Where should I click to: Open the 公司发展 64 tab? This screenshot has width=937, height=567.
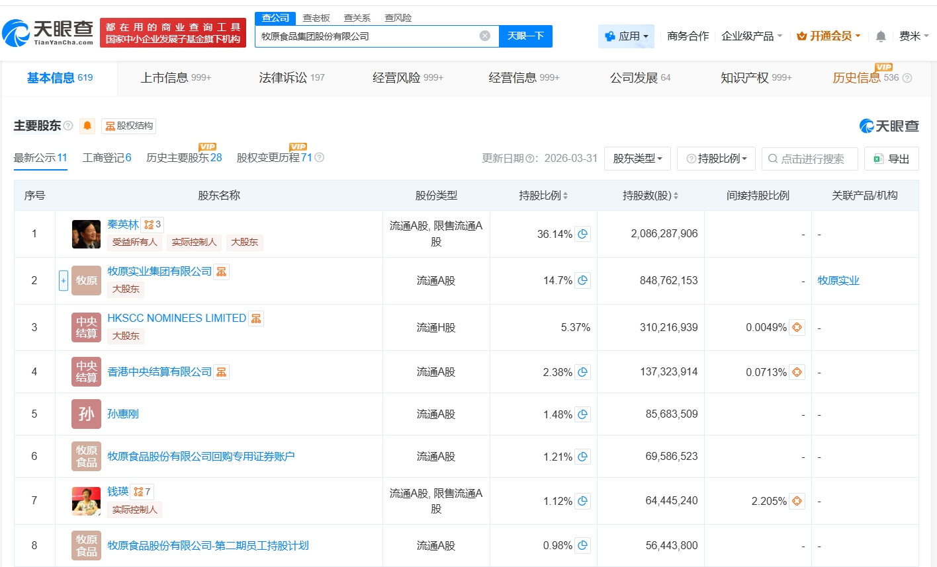[x=640, y=78]
